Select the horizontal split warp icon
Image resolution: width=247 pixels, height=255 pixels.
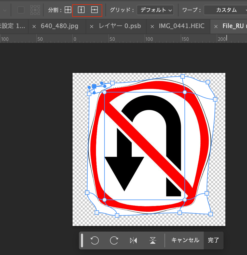[94, 10]
